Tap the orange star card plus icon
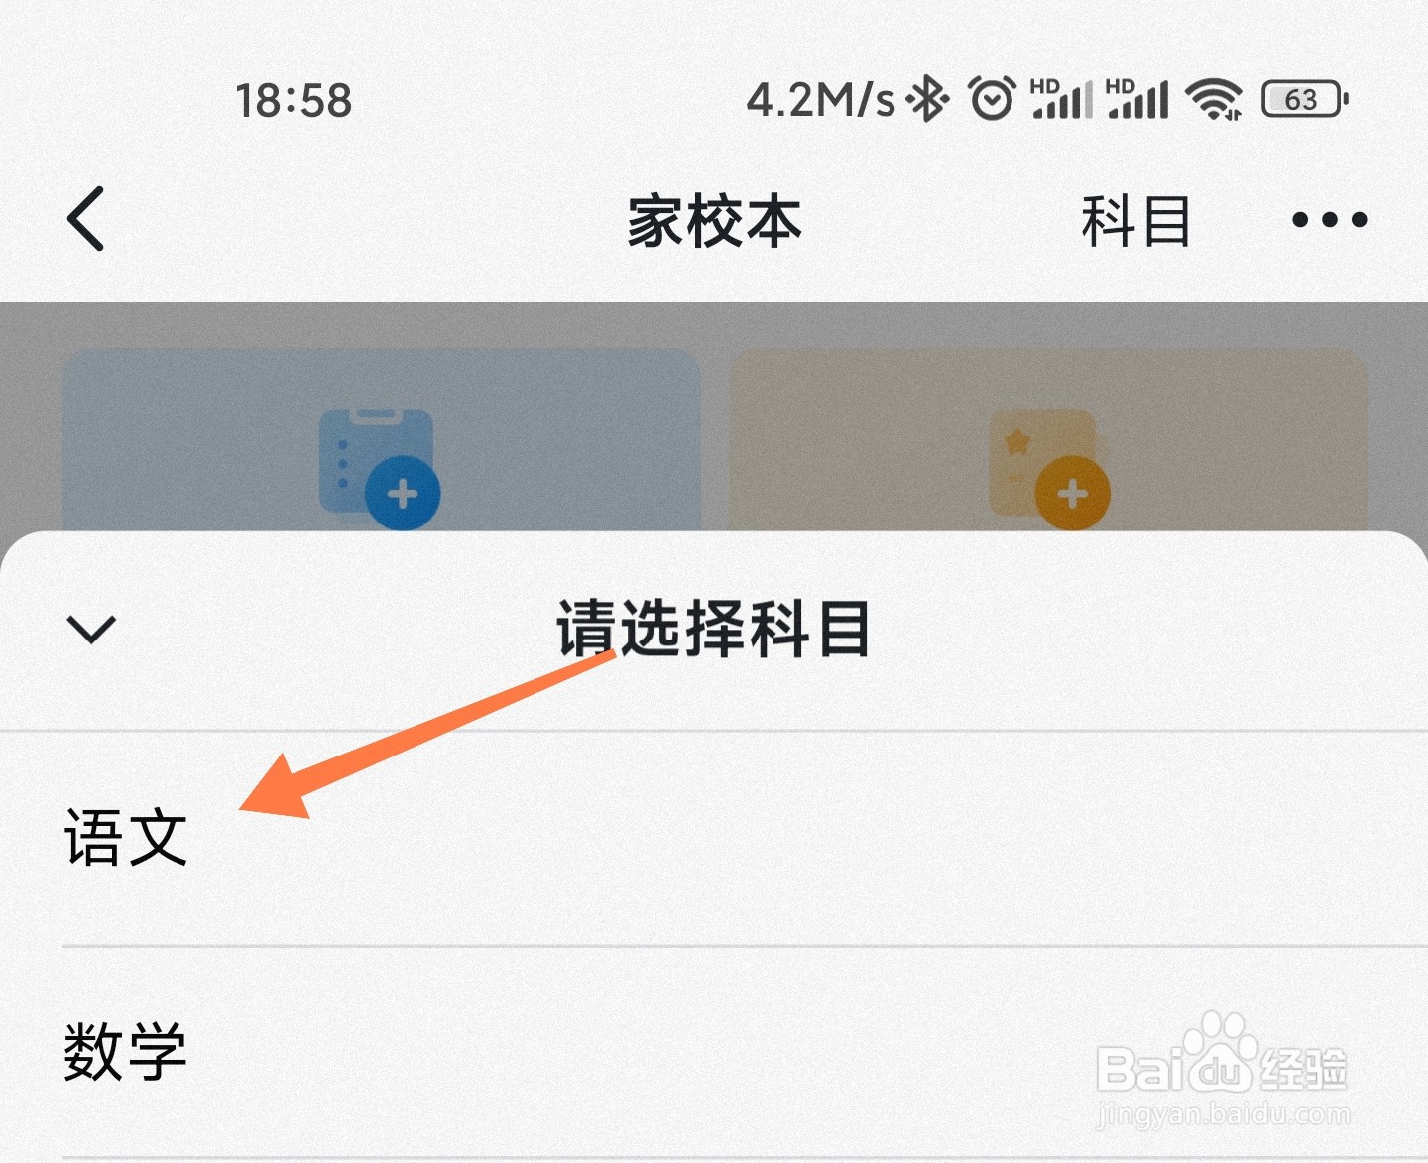Image resolution: width=1428 pixels, height=1163 pixels. click(1050, 468)
